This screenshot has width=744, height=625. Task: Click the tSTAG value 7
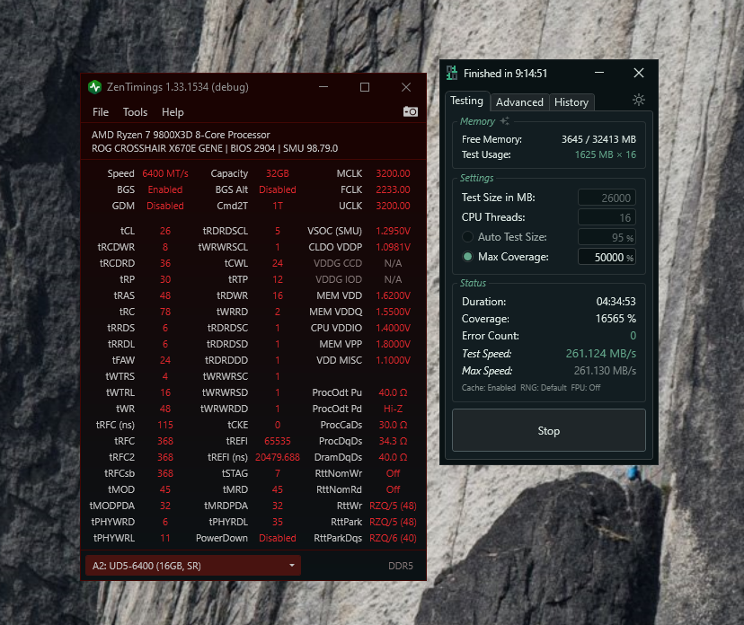pyautogui.click(x=277, y=473)
